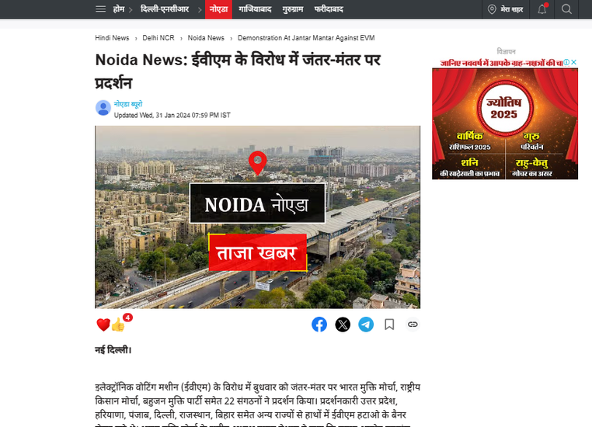This screenshot has width=592, height=427.
Task: Switch to the नोएडा tab
Action: pyautogui.click(x=218, y=9)
